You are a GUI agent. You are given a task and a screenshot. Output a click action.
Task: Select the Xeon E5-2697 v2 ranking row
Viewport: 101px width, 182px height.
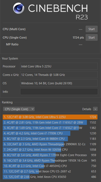pyautogui.click(x=50, y=171)
